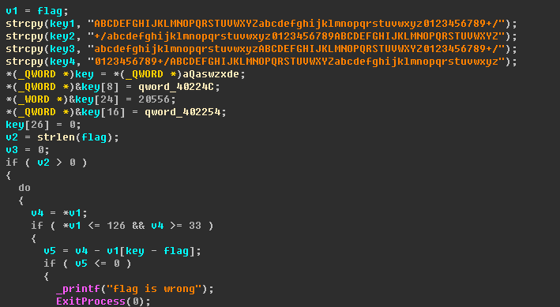560x307 pixels.
Task: Click the _printf function call
Action: click(78, 288)
